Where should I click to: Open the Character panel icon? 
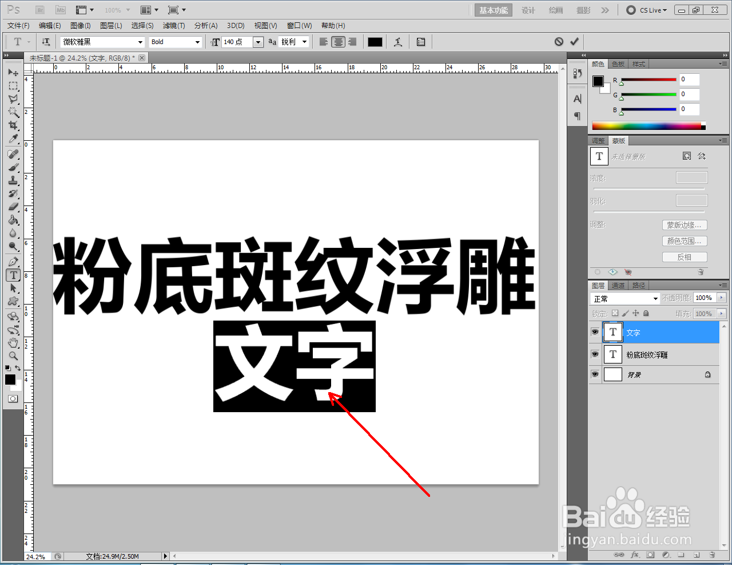pos(578,99)
